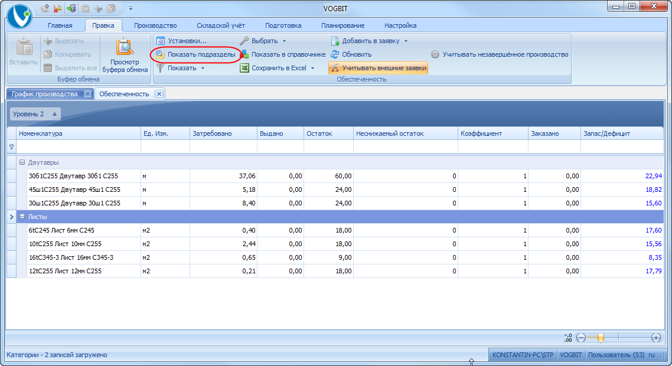672x366 pixels.
Task: Click the Установки settings icon
Action: pyautogui.click(x=160, y=41)
